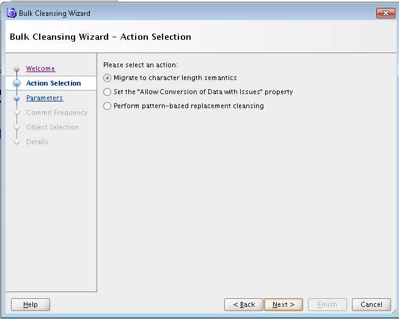Click the Commit Frequency step label

point(57,113)
